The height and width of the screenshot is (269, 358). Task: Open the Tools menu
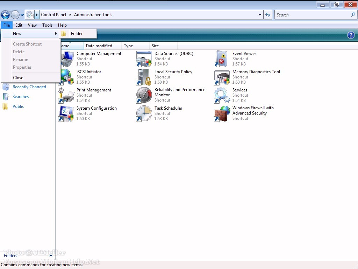47,25
